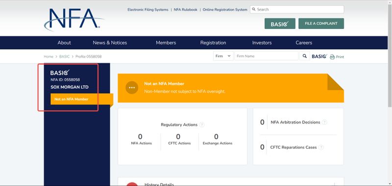Viewport: 392px width, 186px height.
Task: Go to Home breadcrumb
Action: (49, 57)
